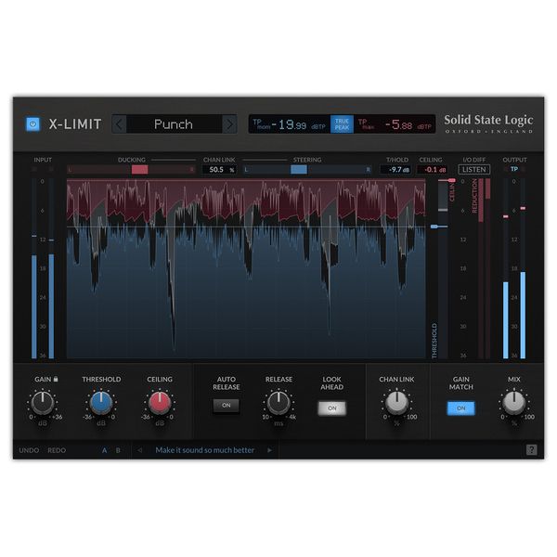Click the Steering blue slider handle

(x=299, y=170)
